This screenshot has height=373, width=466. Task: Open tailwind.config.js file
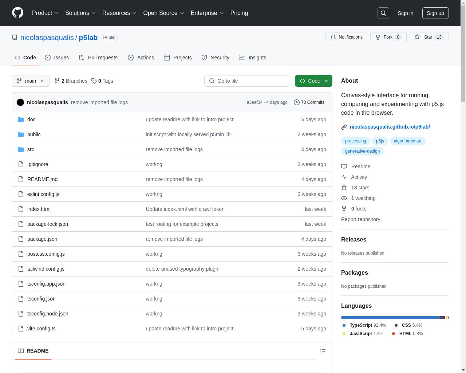pyautogui.click(x=46, y=269)
